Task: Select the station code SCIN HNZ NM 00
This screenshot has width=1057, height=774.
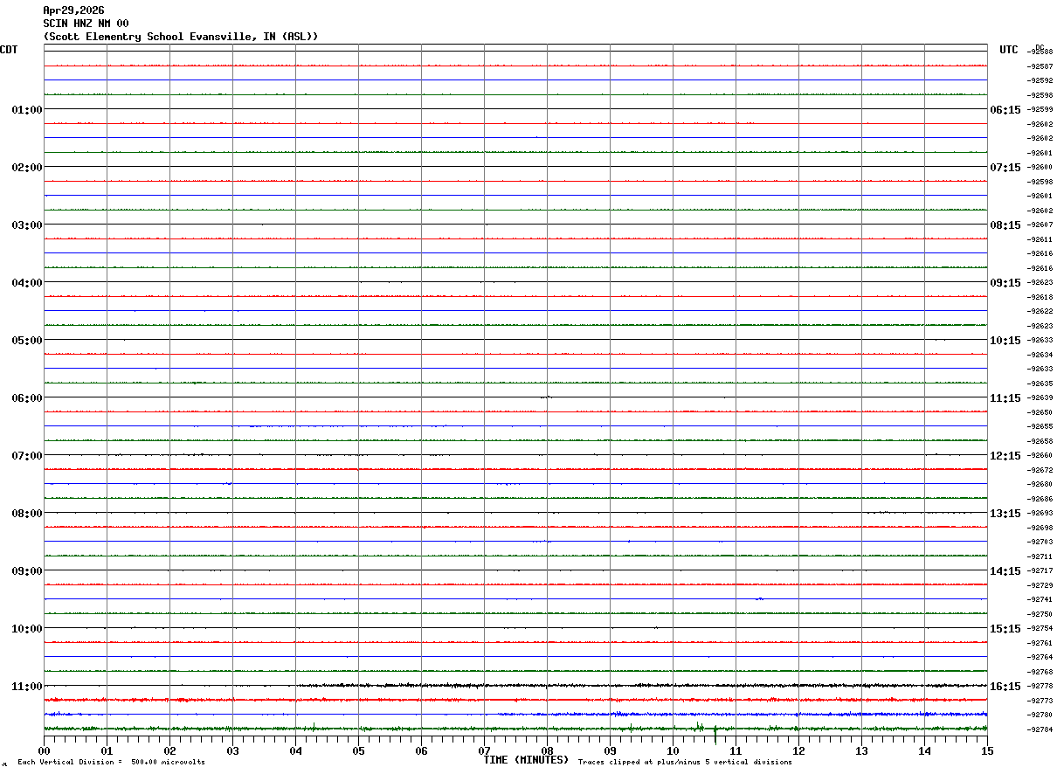Action: coord(86,24)
